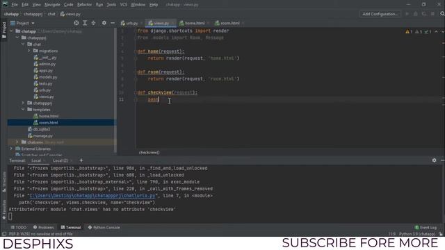
Task: Click the Structure vertical tab on left stripe
Action: [x=4, y=181]
